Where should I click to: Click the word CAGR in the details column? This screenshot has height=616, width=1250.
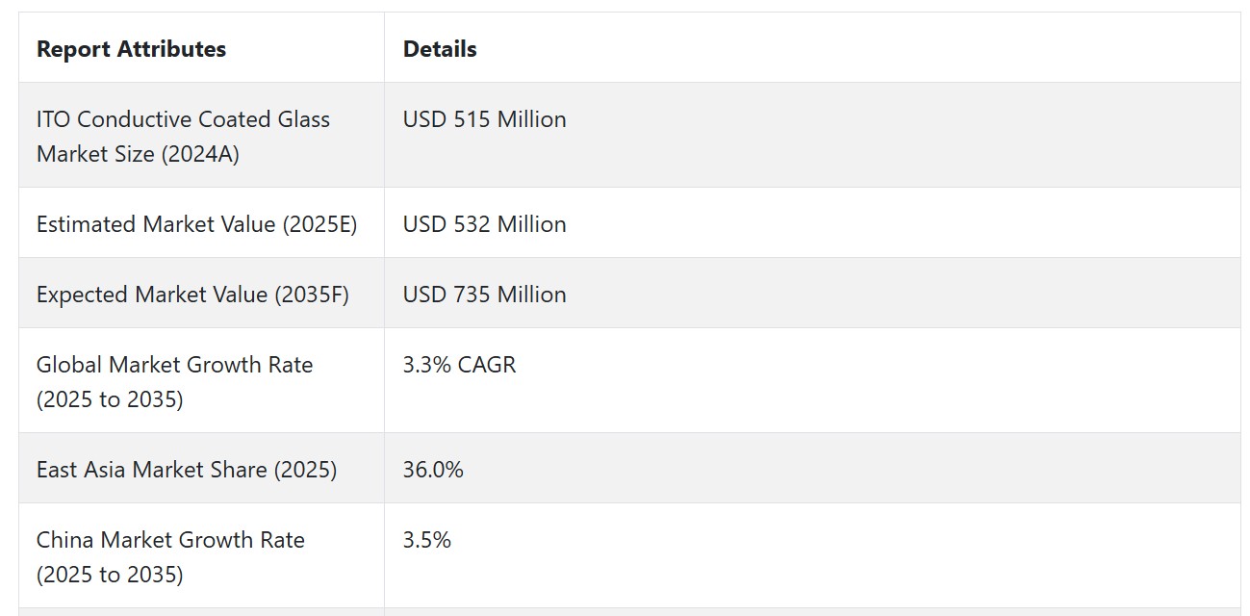pos(488,365)
